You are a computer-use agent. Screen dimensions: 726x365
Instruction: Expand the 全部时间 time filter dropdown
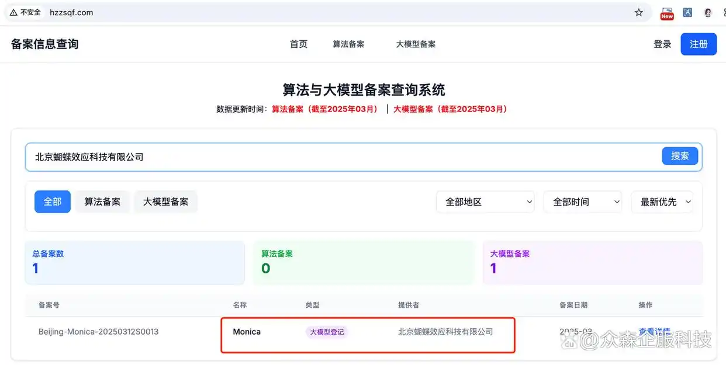tap(583, 201)
